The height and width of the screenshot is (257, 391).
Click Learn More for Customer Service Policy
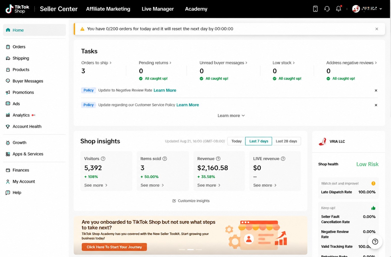click(x=188, y=105)
